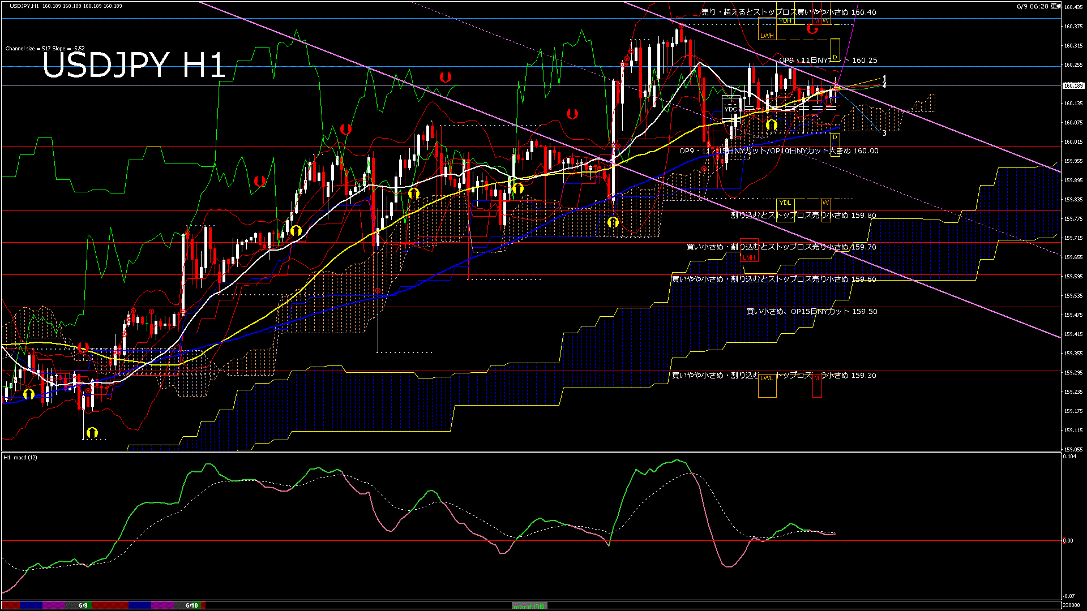Click the 0.104 MACD scale value
The height and width of the screenshot is (611, 1087).
(x=1070, y=457)
